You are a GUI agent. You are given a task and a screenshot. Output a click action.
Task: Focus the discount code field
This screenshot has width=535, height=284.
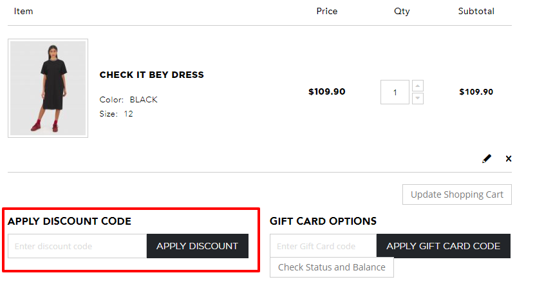tap(77, 246)
